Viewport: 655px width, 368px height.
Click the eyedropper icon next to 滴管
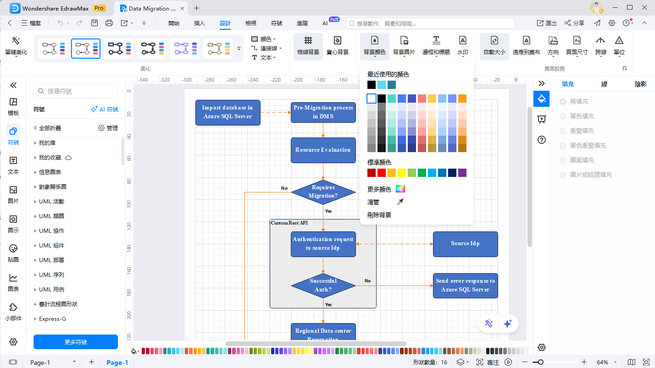click(400, 202)
